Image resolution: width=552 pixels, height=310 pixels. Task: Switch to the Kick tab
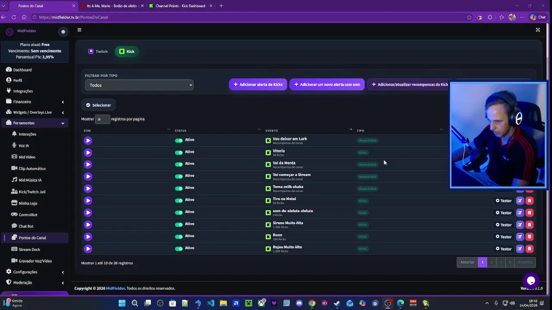click(x=127, y=52)
